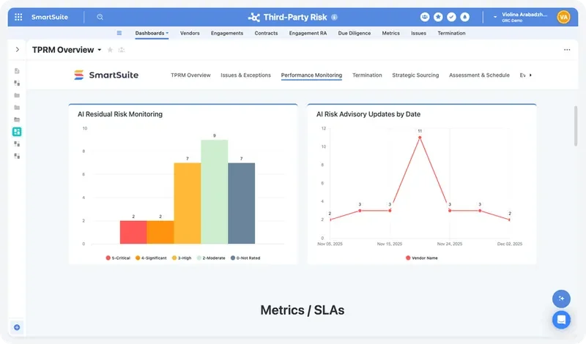Click the orange 4-Significant bar
This screenshot has width=586, height=344.
160,232
